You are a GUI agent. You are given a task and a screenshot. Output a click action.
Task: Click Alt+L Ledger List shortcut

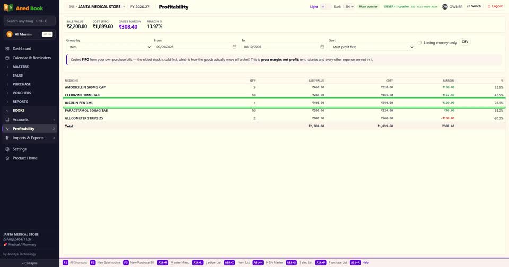click(207, 262)
